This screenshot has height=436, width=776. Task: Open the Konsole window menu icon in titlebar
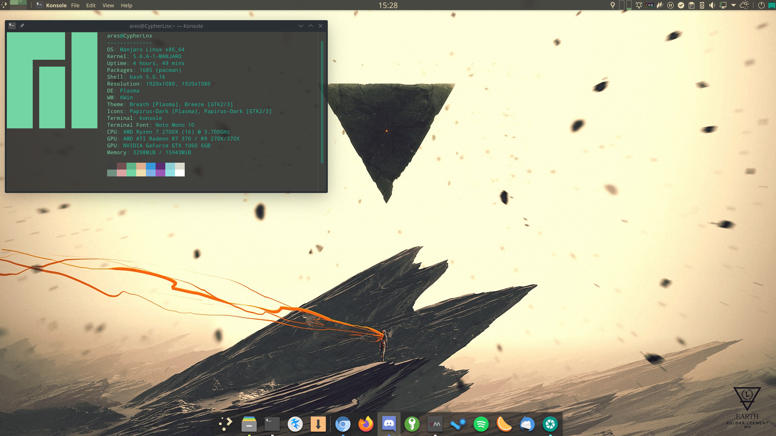tap(12, 26)
